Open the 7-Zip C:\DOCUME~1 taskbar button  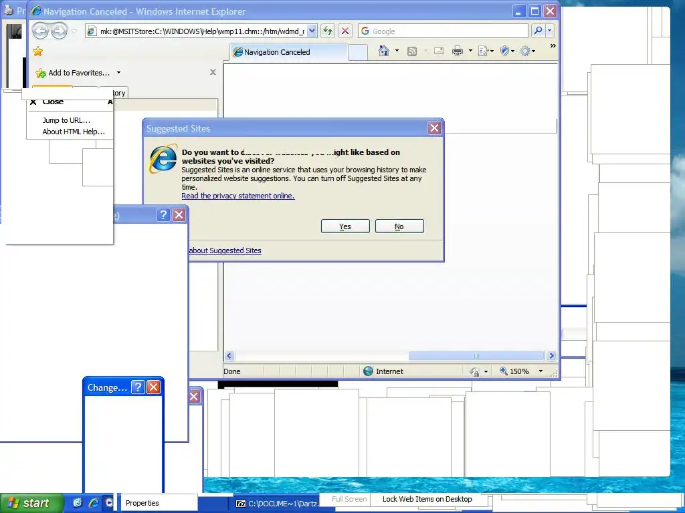[278, 504]
